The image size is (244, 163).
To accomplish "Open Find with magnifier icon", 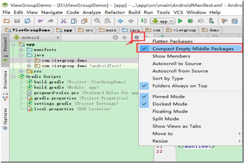I will coord(97,21).
